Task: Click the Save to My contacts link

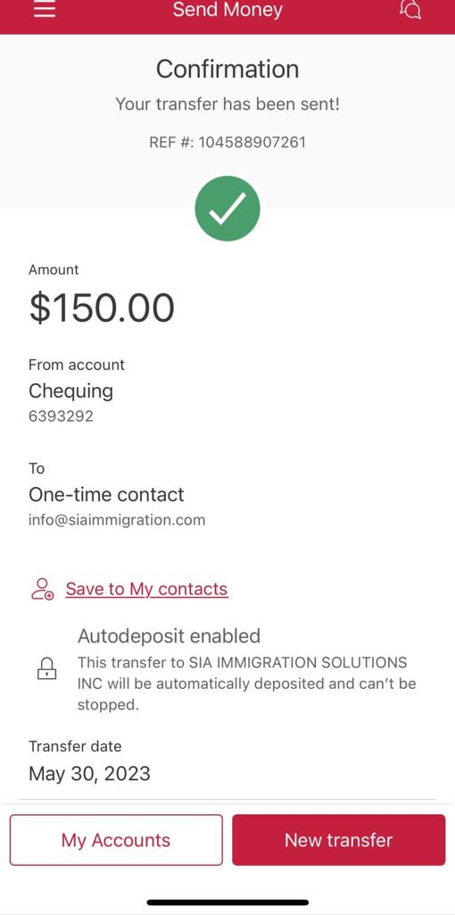Action: 147,589
